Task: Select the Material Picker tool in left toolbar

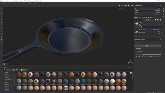Action: [2, 25]
